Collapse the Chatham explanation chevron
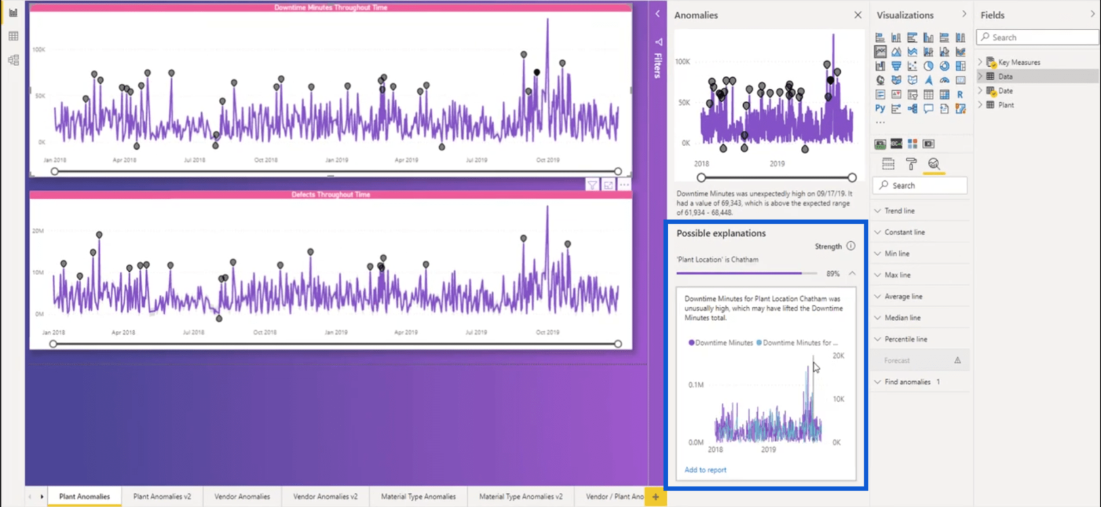This screenshot has width=1101, height=507. pyautogui.click(x=852, y=273)
